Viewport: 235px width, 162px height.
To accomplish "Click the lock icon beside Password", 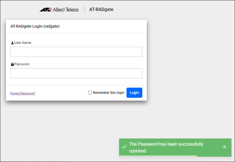I will click(12, 64).
